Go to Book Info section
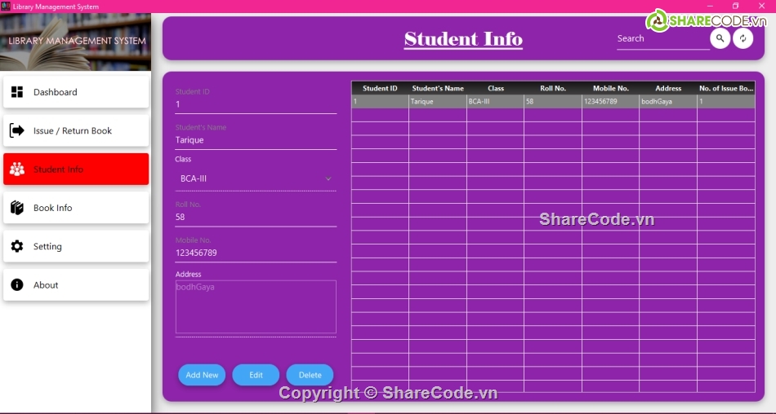Image resolution: width=776 pixels, height=414 pixels. click(x=76, y=208)
